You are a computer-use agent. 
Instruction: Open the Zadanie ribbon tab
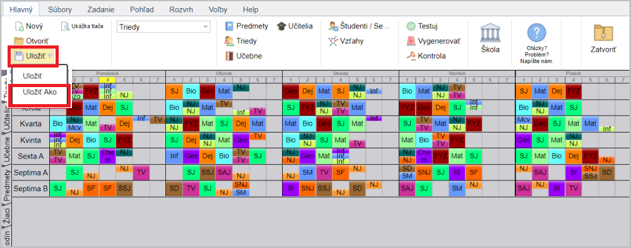click(x=100, y=9)
